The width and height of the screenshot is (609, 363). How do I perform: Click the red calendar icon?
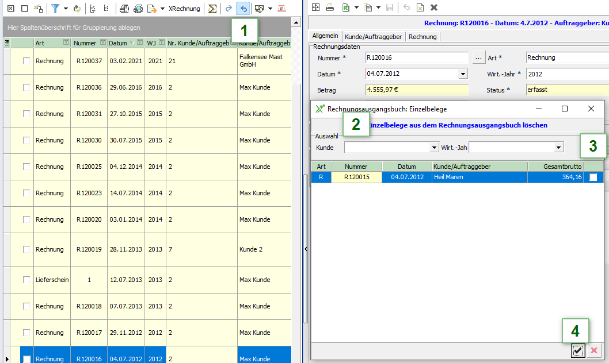click(281, 9)
